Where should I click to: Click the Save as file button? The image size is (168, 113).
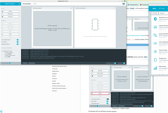coord(10,29)
